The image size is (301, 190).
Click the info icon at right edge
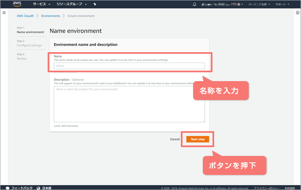298,13
